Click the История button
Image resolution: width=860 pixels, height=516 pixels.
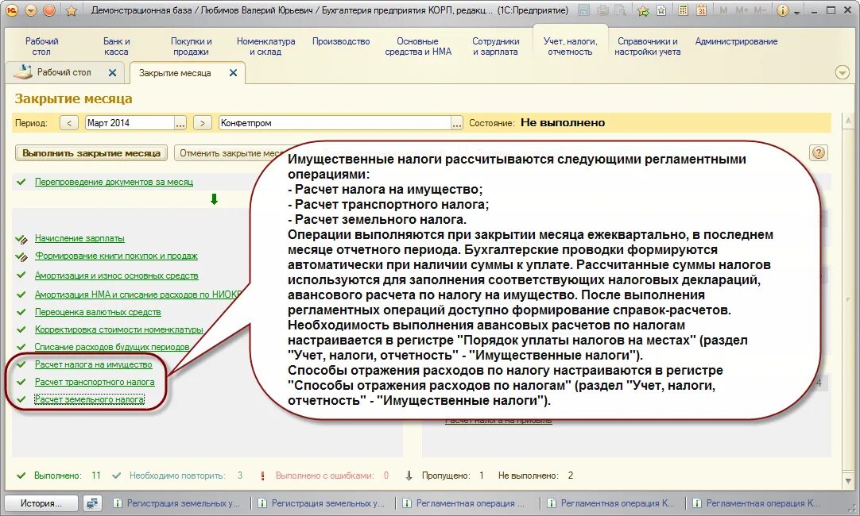click(41, 503)
